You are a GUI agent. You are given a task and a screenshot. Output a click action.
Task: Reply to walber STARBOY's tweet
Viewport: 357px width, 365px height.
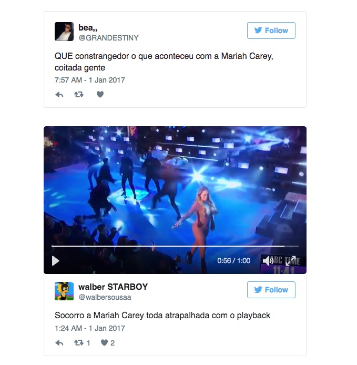(59, 343)
